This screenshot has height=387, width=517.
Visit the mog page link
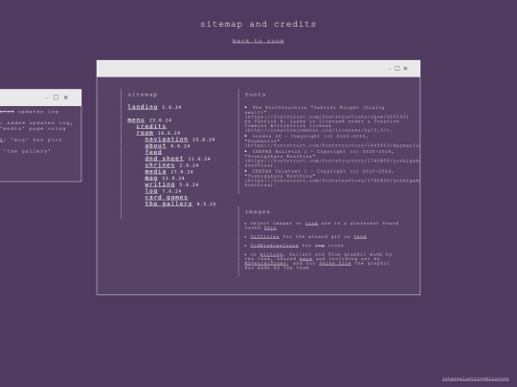[x=151, y=178]
